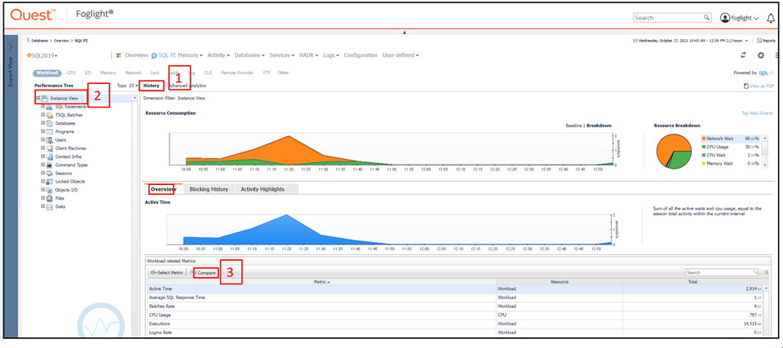Click the Overview breadcrumb link
This screenshot has height=348, width=783.
tap(61, 41)
